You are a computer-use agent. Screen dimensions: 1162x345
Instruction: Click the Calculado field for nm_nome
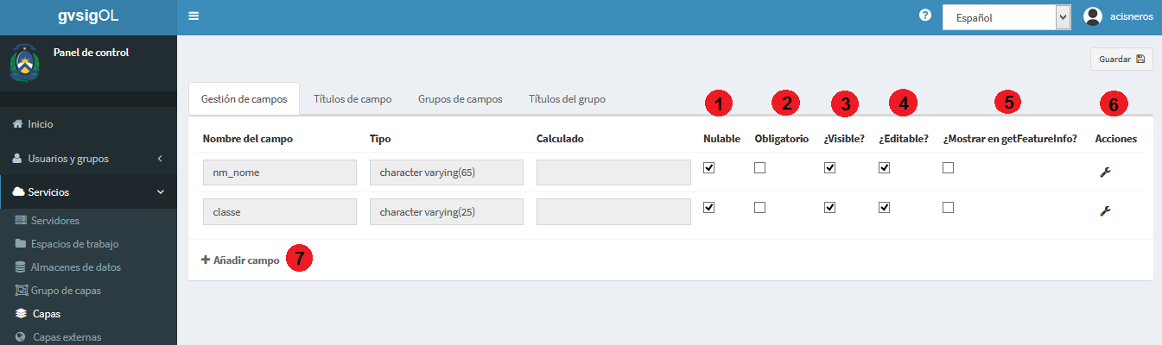click(x=613, y=172)
